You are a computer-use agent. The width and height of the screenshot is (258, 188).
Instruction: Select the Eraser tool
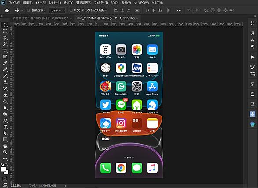tap(5, 95)
